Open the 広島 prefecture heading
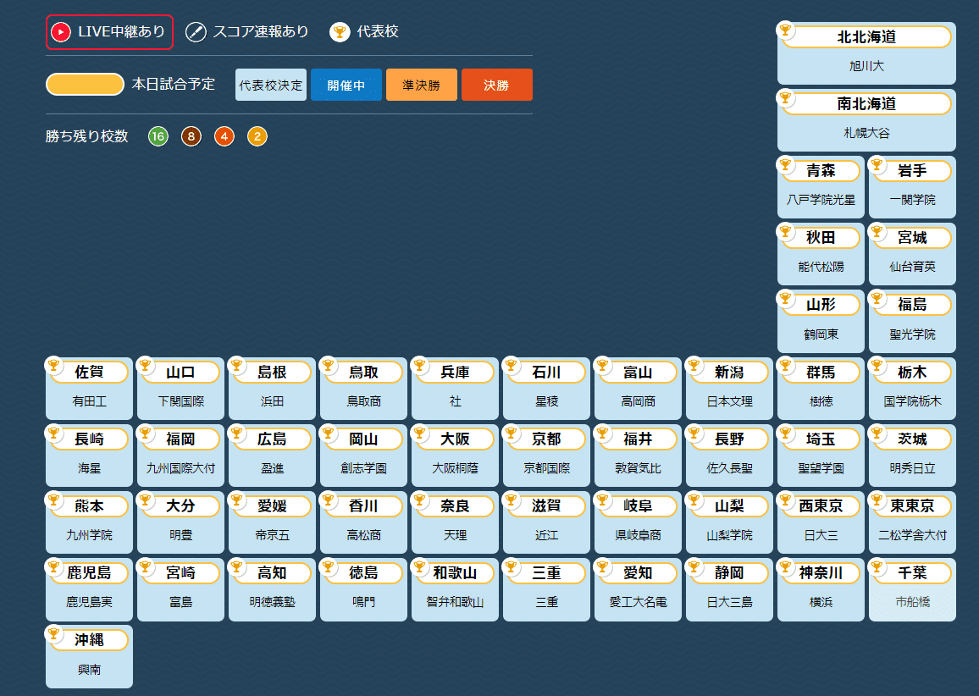The image size is (979, 696). click(272, 439)
